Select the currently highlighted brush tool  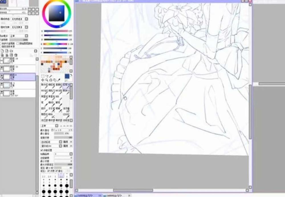point(66,86)
